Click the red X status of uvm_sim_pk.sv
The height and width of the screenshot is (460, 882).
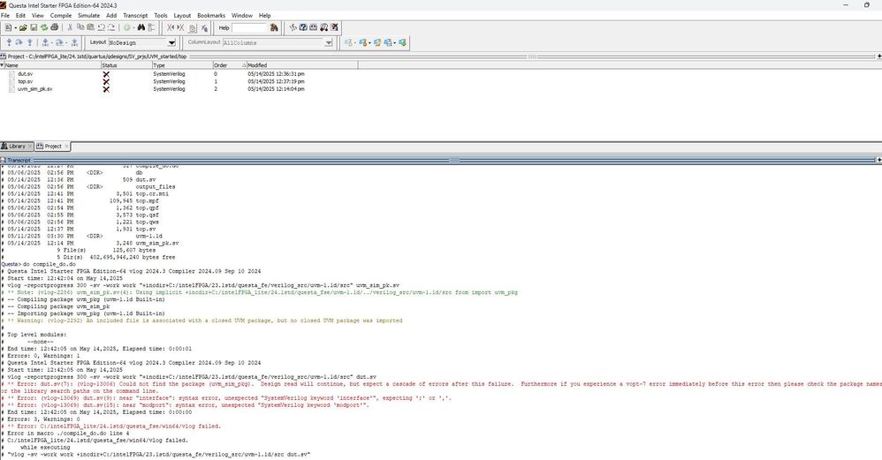click(x=106, y=89)
